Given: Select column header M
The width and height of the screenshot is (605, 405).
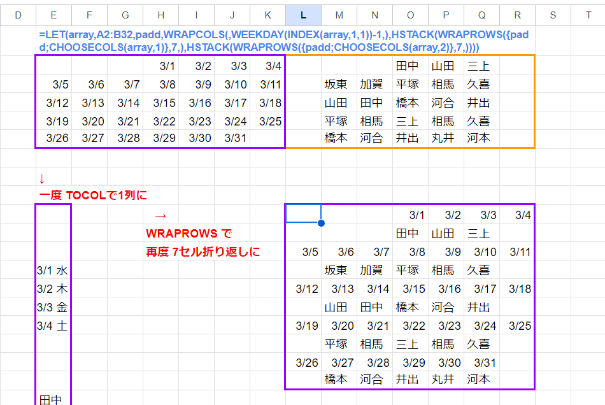Looking at the screenshot, I should (x=339, y=15).
